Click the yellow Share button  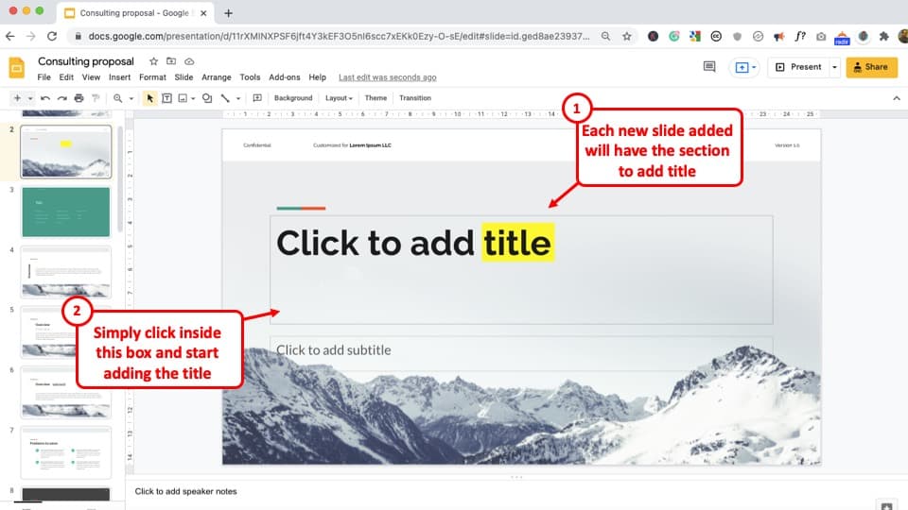point(871,67)
